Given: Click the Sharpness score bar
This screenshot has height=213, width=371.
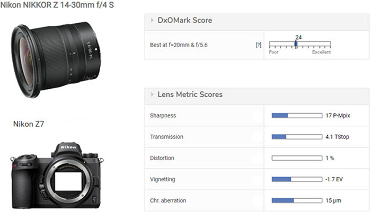Looking at the screenshot, I should tap(296, 115).
